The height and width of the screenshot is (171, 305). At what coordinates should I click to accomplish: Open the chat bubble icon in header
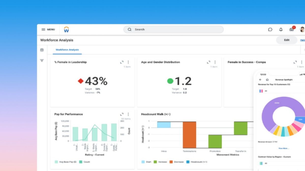[x=270, y=29]
